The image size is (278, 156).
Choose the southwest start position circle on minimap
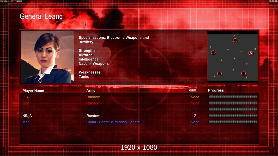tap(220, 74)
